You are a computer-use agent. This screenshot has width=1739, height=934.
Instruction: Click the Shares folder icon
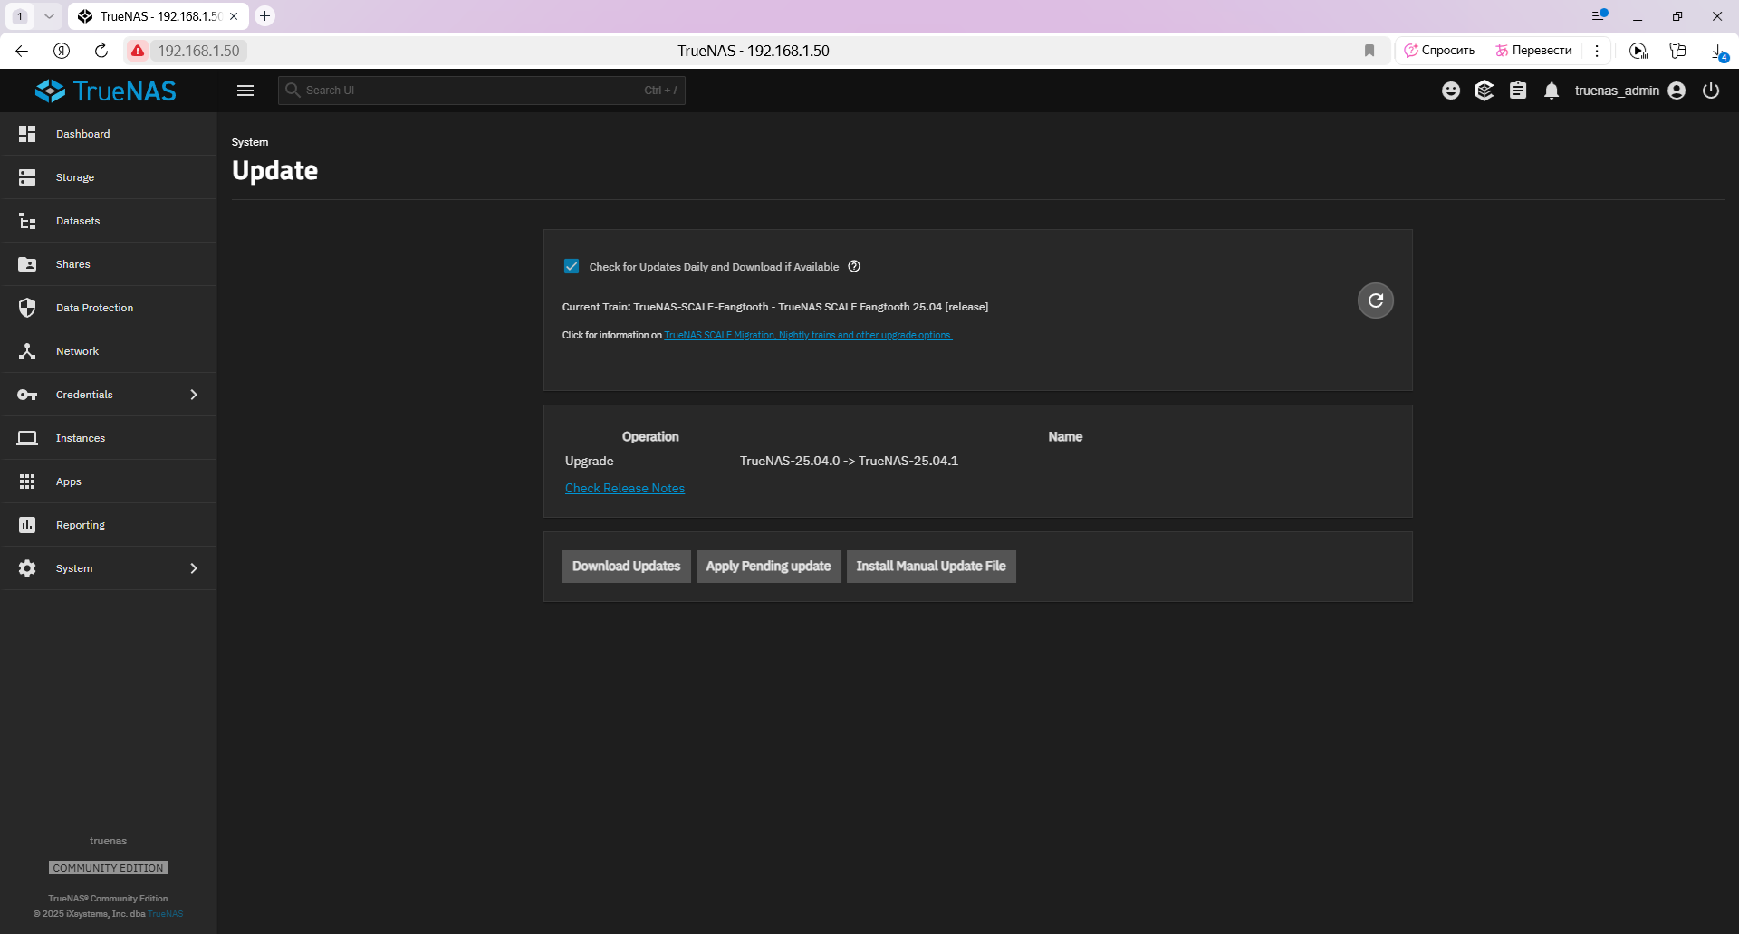point(27,264)
